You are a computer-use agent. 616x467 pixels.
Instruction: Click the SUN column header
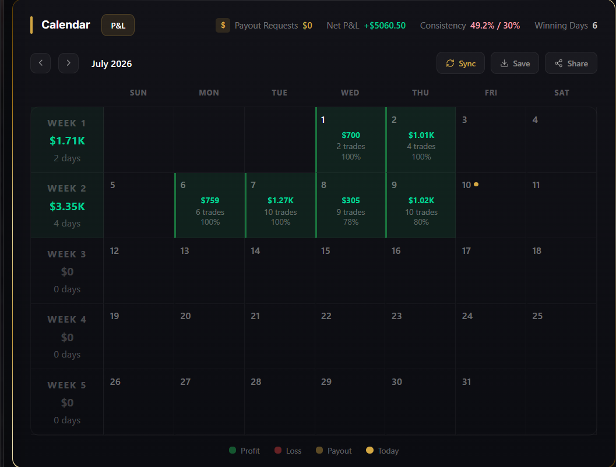138,93
